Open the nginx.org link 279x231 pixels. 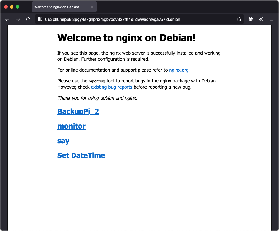click(x=179, y=70)
